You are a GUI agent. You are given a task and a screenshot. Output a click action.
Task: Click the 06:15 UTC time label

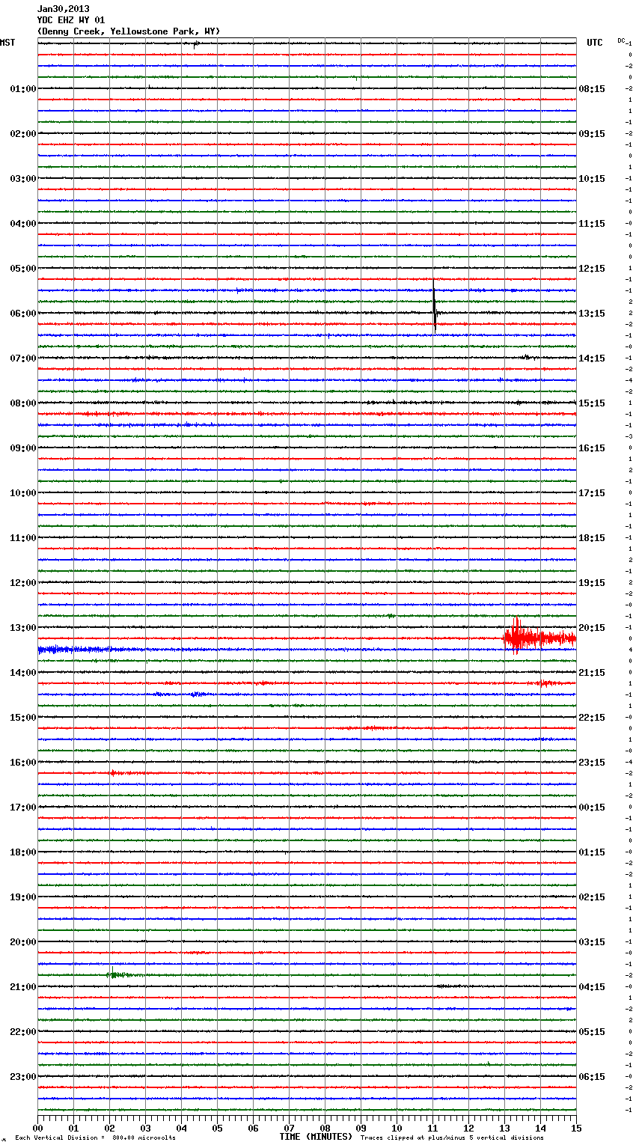click(592, 1077)
